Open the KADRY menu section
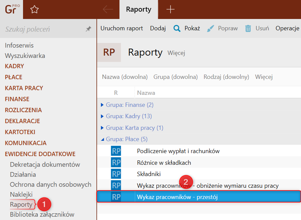Viewport: 301px width, 220px height. click(x=14, y=66)
